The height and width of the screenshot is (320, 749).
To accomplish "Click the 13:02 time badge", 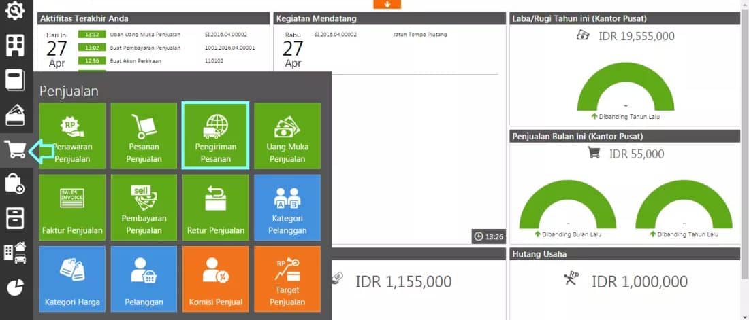I will [x=92, y=48].
